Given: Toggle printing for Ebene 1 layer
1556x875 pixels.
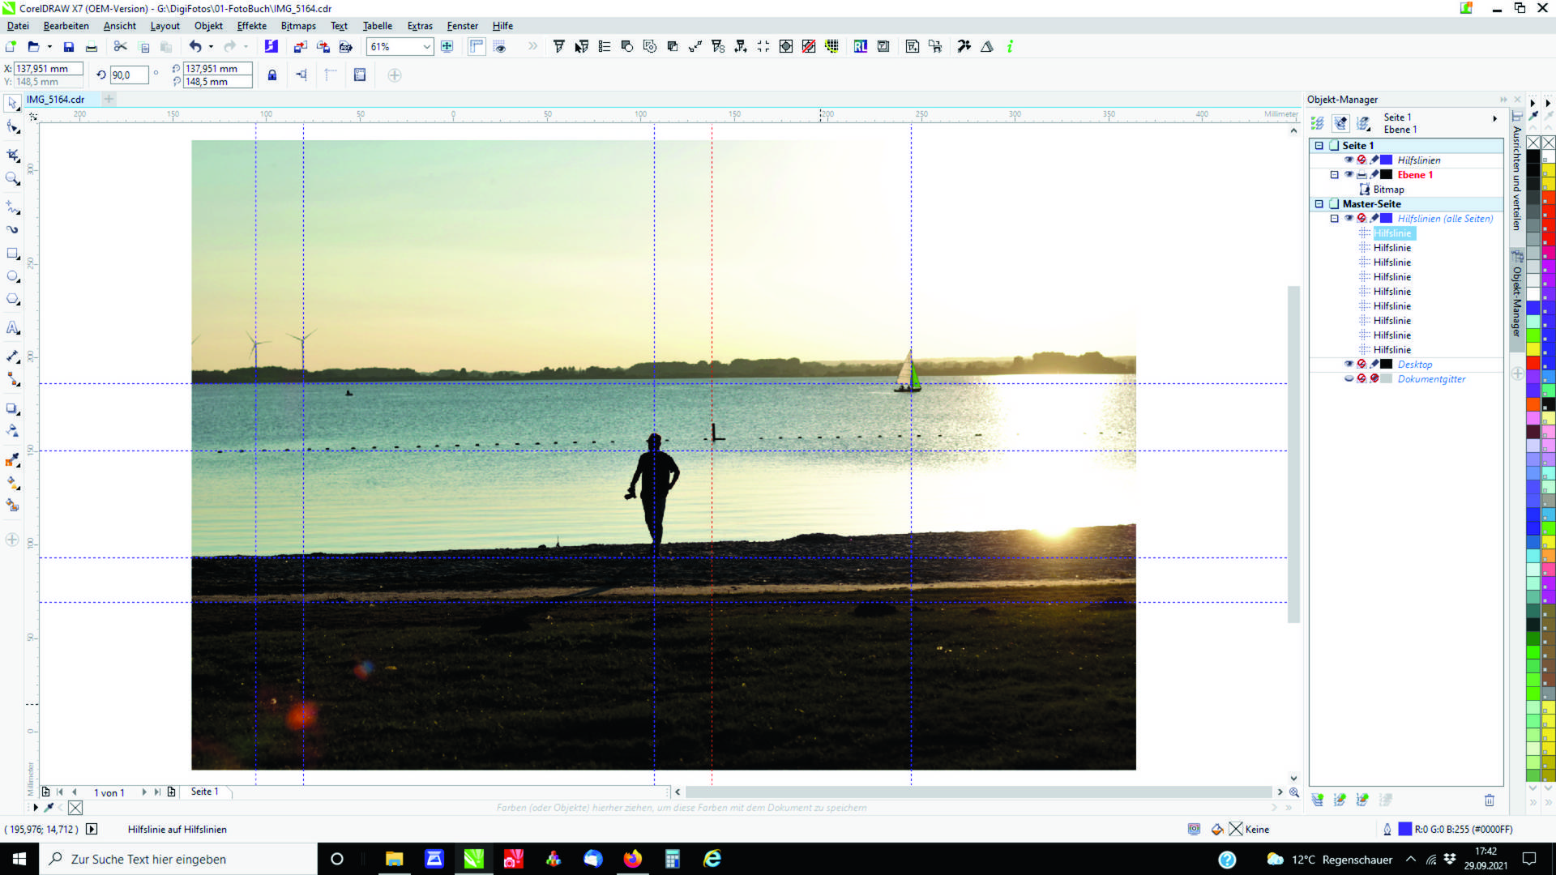Looking at the screenshot, I should click(x=1362, y=175).
